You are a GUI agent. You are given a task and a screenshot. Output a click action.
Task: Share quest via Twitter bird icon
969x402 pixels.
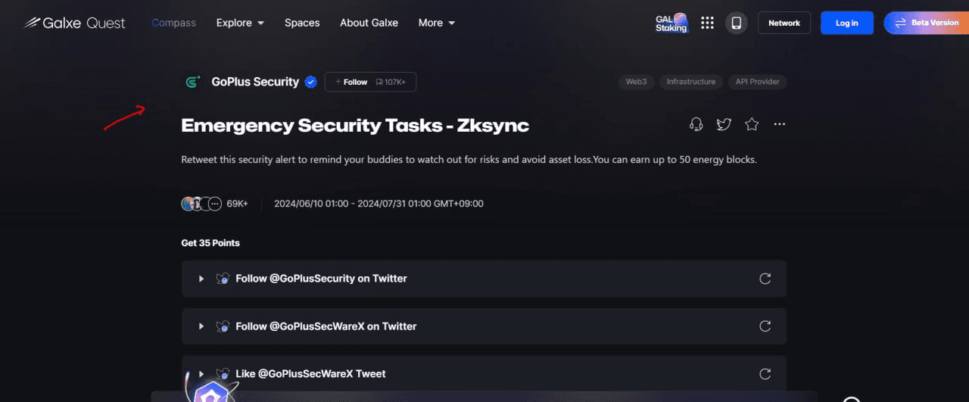[724, 124]
